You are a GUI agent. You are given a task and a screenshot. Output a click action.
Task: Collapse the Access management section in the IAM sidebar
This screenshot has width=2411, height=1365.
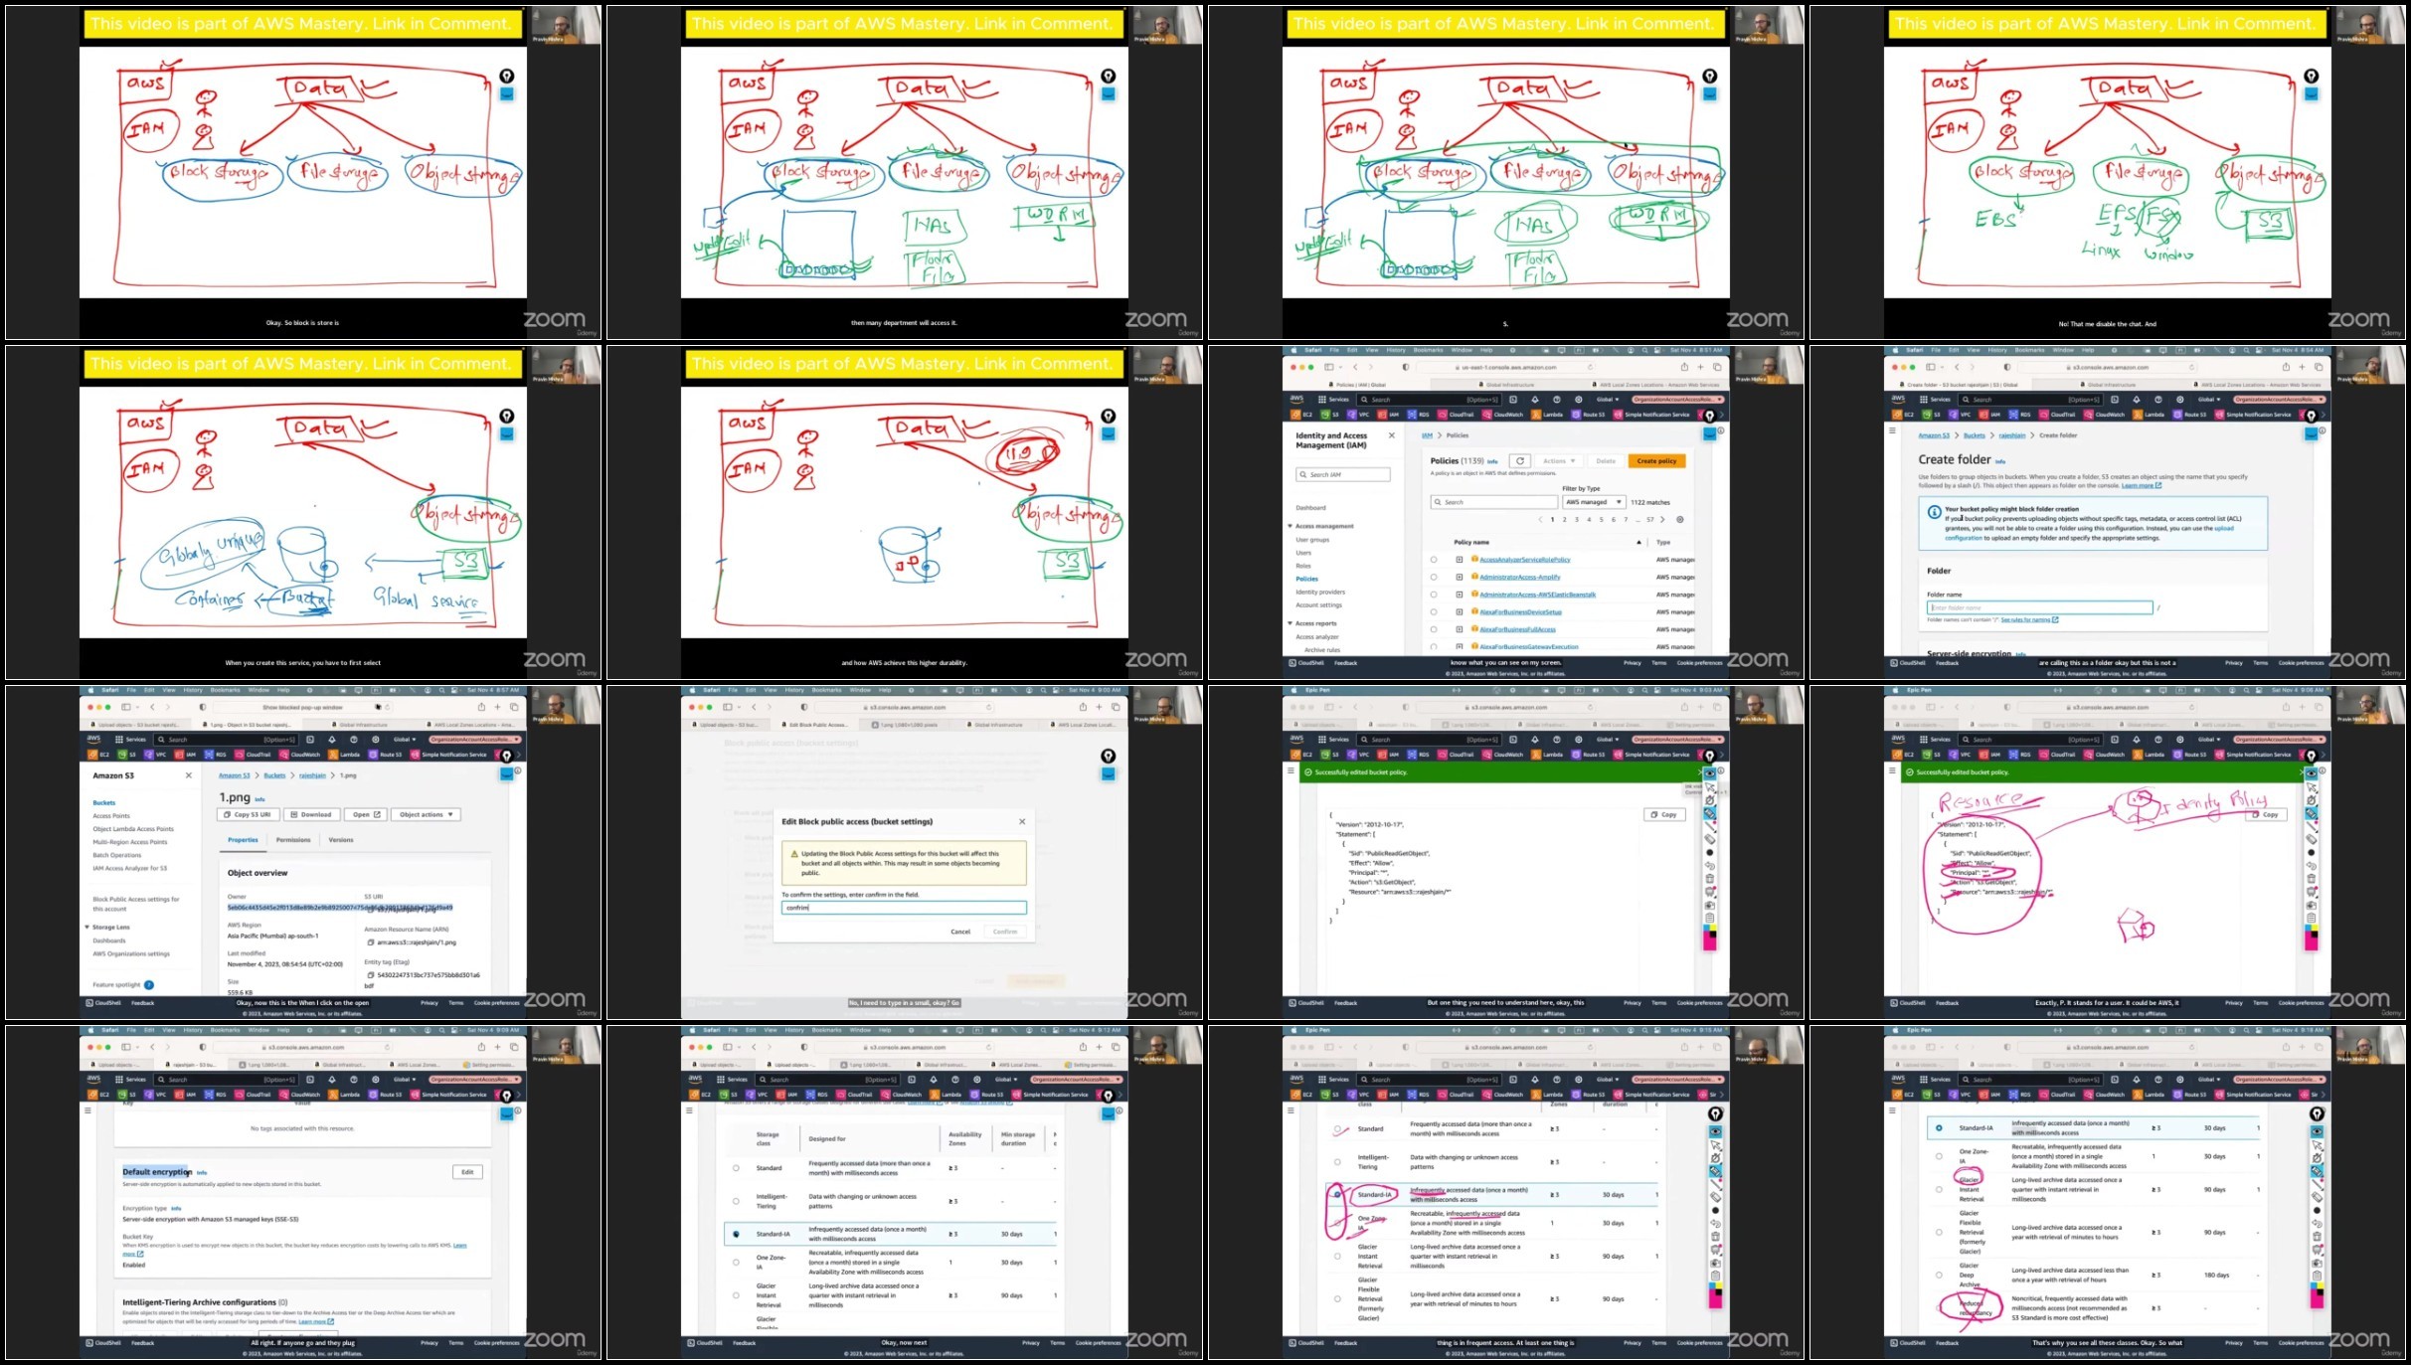[x=1291, y=526]
